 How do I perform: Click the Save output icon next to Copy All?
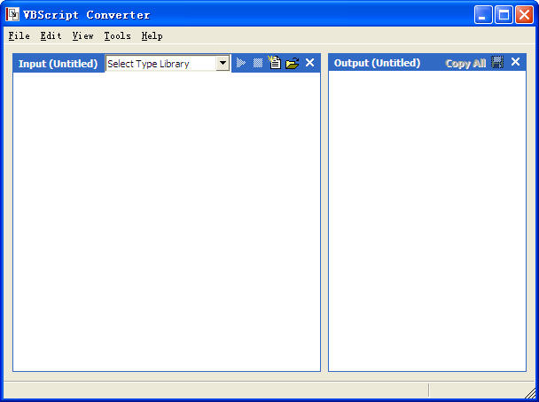[497, 62]
